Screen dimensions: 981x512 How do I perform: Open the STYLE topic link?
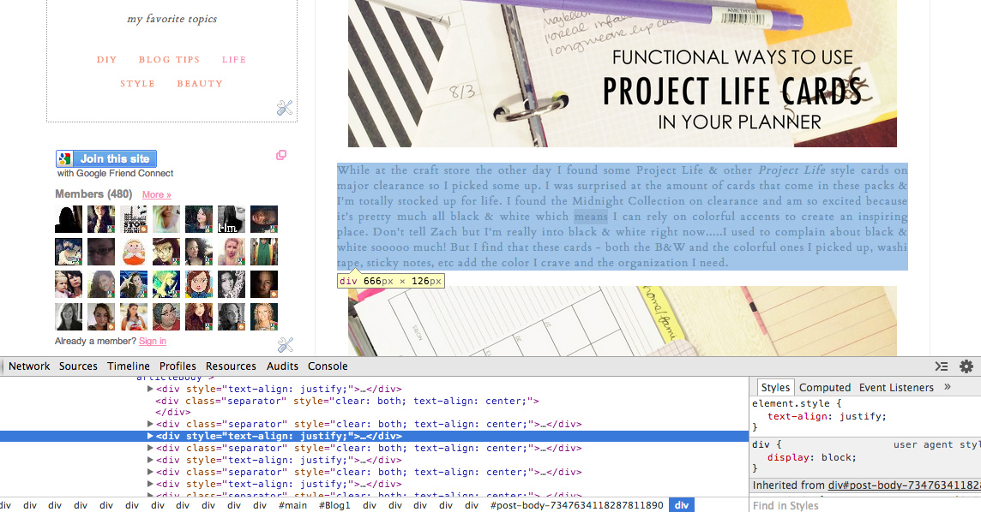point(138,84)
